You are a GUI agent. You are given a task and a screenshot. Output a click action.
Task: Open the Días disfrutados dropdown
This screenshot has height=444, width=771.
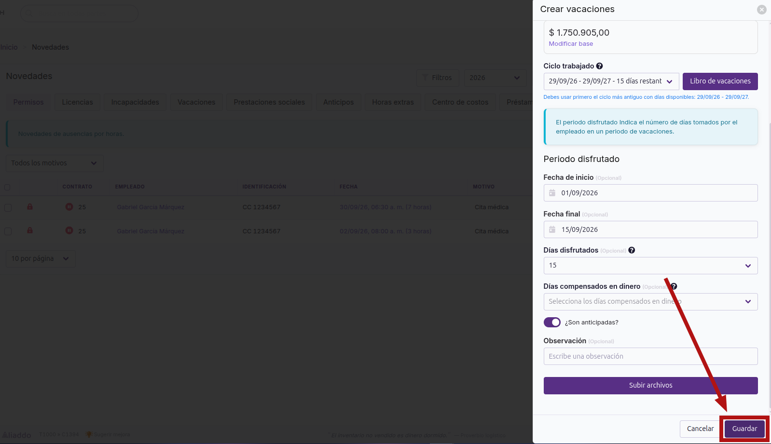coord(650,266)
